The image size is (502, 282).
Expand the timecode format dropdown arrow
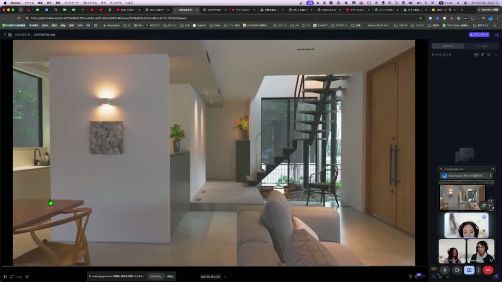(225, 277)
